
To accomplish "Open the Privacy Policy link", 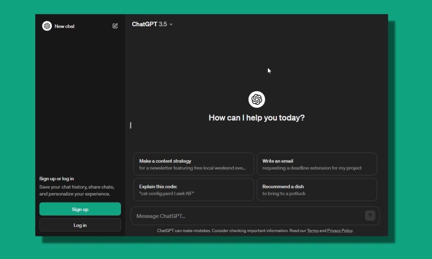I will 339,231.
